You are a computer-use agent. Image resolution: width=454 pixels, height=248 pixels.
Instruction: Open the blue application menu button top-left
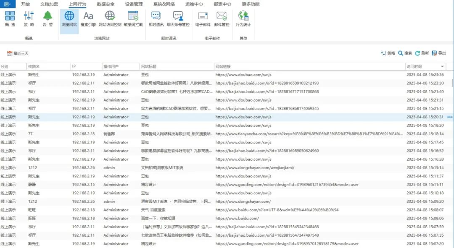(x=8, y=4)
